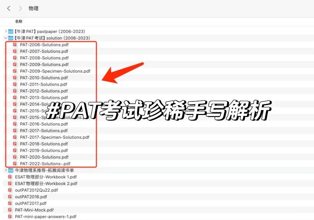The height and width of the screenshot is (220, 314).
Task: Click PDF icon of PAT-2018-Solutions.pdf
Action: click(15, 144)
